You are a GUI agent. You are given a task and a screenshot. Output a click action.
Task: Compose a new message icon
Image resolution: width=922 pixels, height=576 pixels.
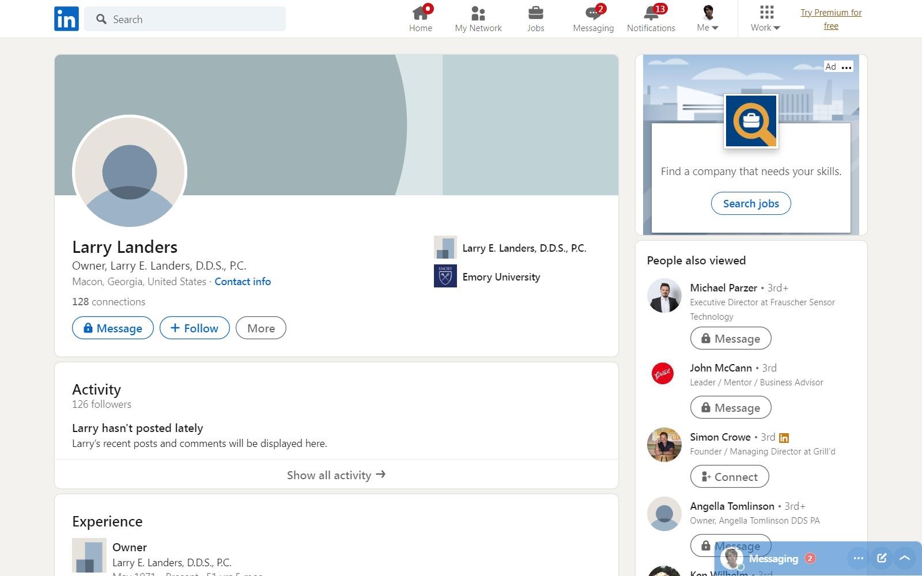pos(882,558)
